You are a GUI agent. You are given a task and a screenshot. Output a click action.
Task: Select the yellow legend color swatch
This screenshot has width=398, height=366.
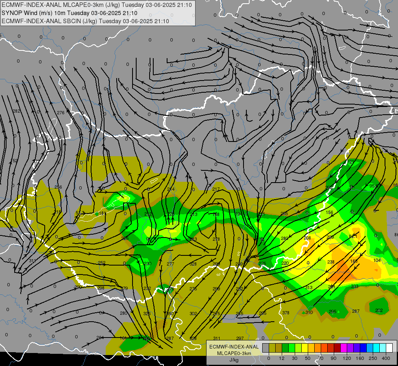pos(305,348)
